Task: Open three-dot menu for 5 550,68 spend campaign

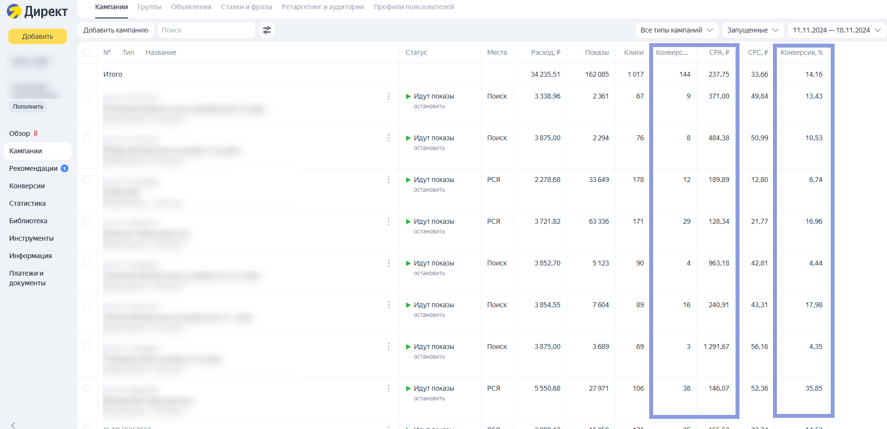Action: pos(389,388)
